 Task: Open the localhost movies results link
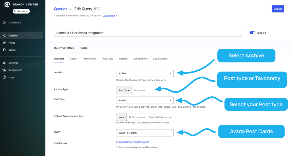132,142
